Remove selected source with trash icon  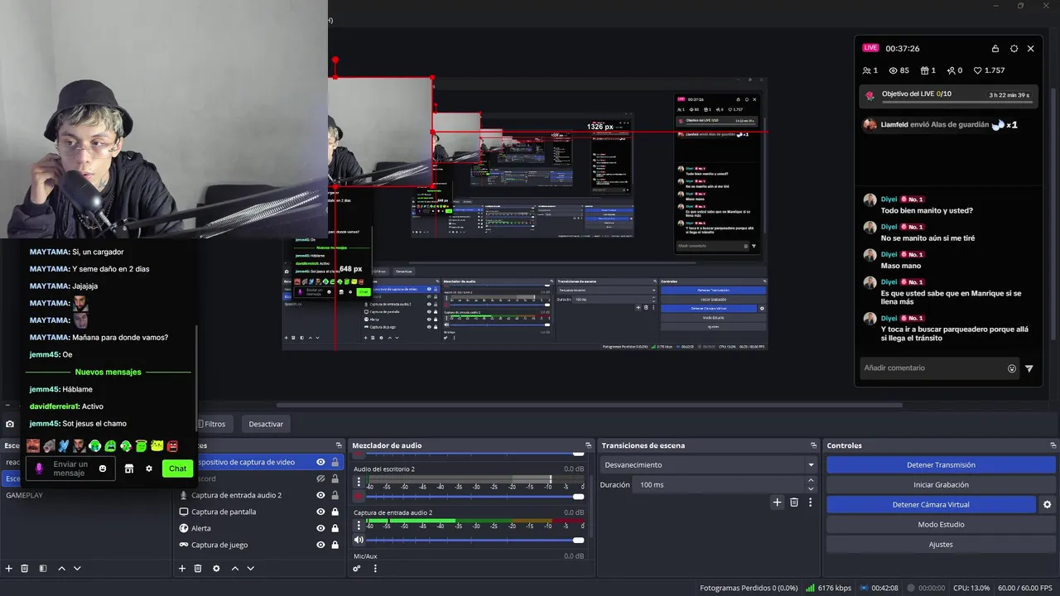point(198,569)
